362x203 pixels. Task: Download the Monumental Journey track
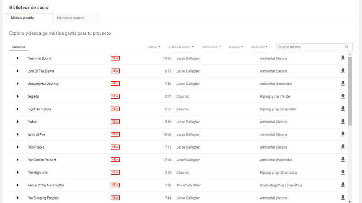point(343,83)
